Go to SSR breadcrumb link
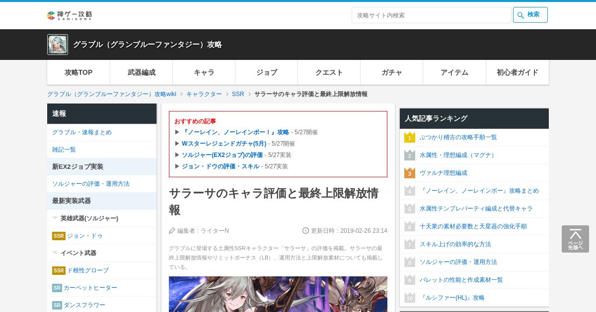This screenshot has height=312, width=596. pyautogui.click(x=238, y=94)
